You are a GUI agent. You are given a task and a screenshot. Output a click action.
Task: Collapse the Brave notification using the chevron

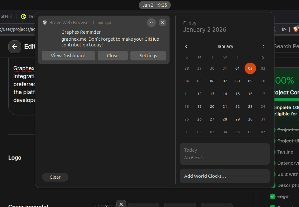tap(151, 23)
